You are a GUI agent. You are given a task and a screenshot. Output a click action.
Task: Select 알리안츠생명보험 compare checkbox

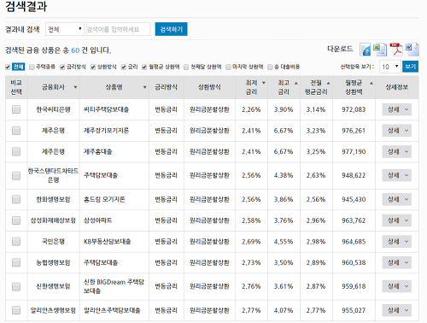point(16,310)
